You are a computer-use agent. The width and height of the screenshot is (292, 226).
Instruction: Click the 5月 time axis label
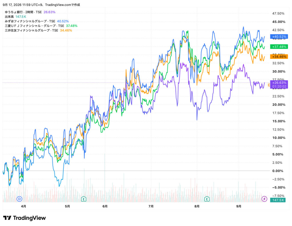[x=67, y=206]
